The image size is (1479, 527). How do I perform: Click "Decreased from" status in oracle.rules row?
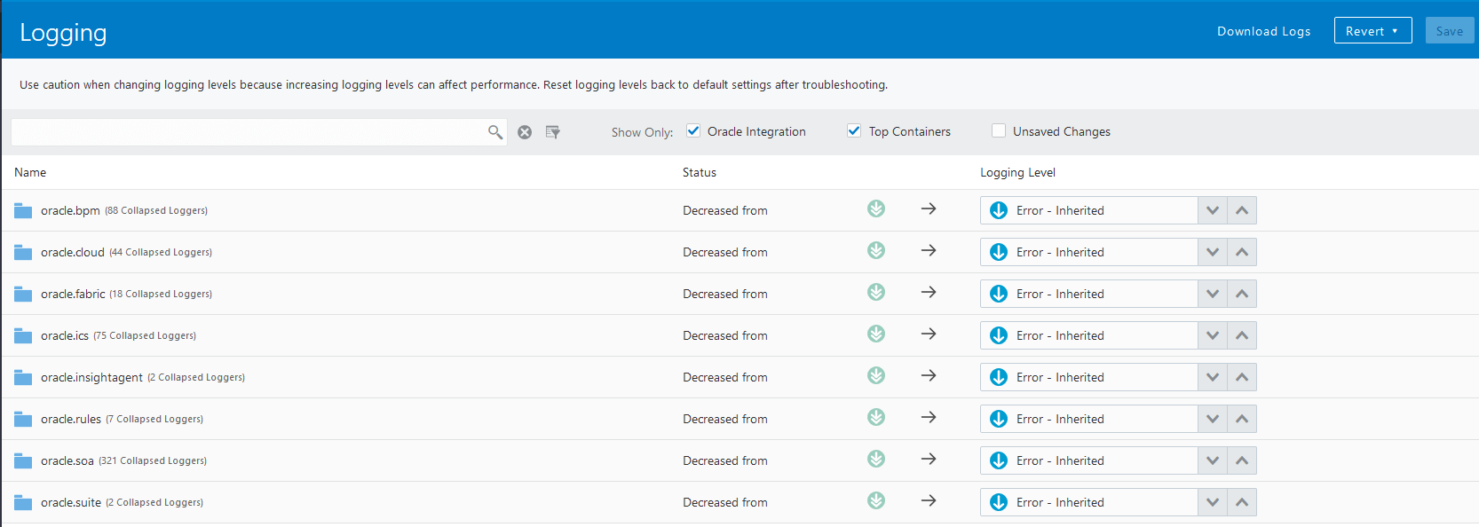click(725, 419)
